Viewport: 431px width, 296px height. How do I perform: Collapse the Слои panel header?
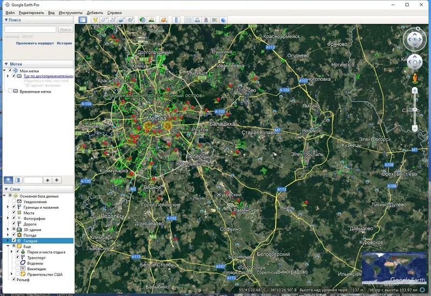click(6, 189)
